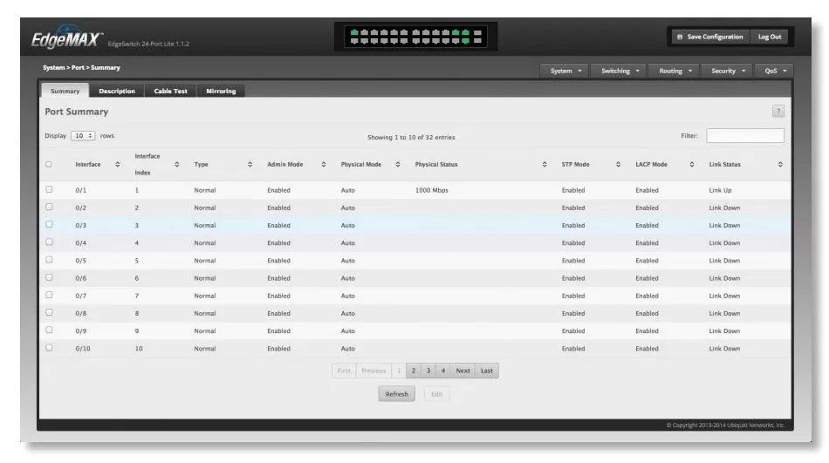Click the Refresh button
Image resolution: width=829 pixels, height=463 pixels.
pos(396,394)
